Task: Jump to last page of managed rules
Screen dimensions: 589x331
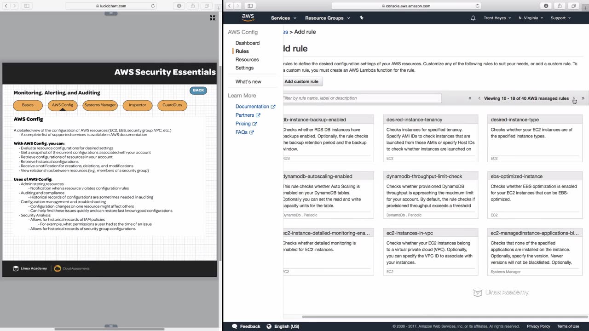Action: 583,98
